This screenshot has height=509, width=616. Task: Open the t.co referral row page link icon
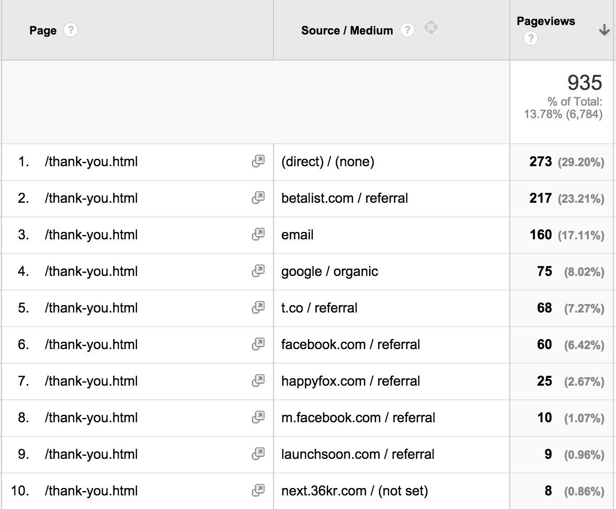pyautogui.click(x=258, y=308)
